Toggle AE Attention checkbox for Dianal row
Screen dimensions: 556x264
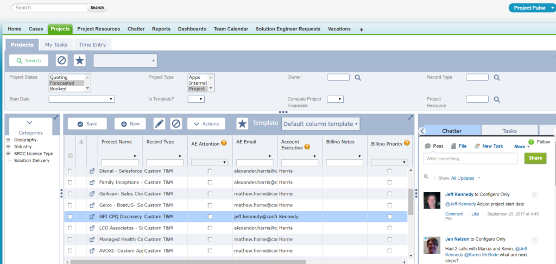click(210, 171)
